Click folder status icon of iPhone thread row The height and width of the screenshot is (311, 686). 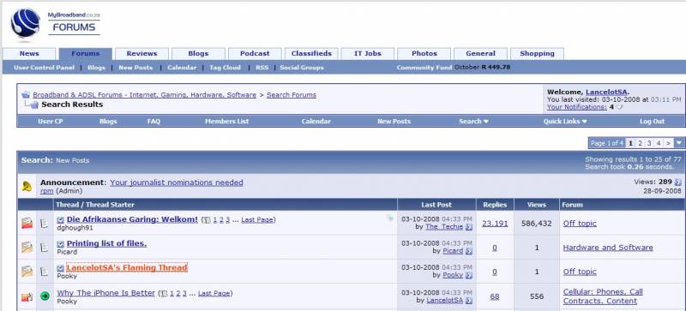27,297
